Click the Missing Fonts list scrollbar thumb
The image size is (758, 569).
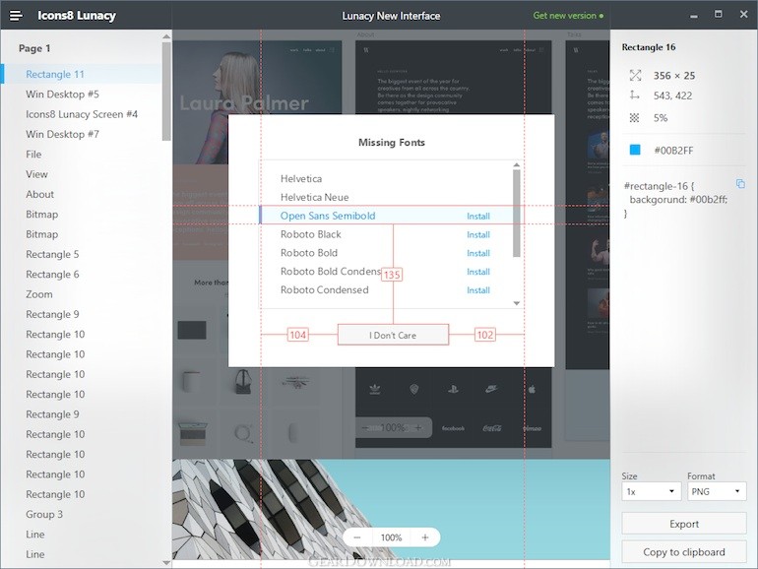pos(516,214)
